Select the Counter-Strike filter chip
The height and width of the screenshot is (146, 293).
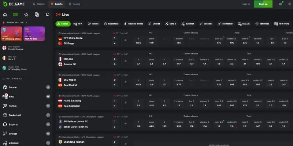[x=133, y=24]
